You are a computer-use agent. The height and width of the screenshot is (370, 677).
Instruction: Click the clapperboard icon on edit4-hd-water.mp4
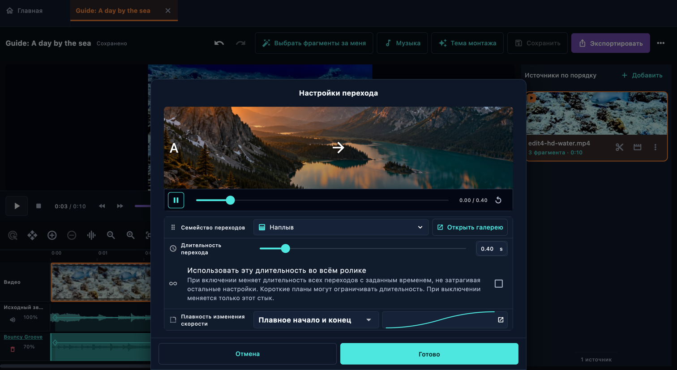pos(638,147)
